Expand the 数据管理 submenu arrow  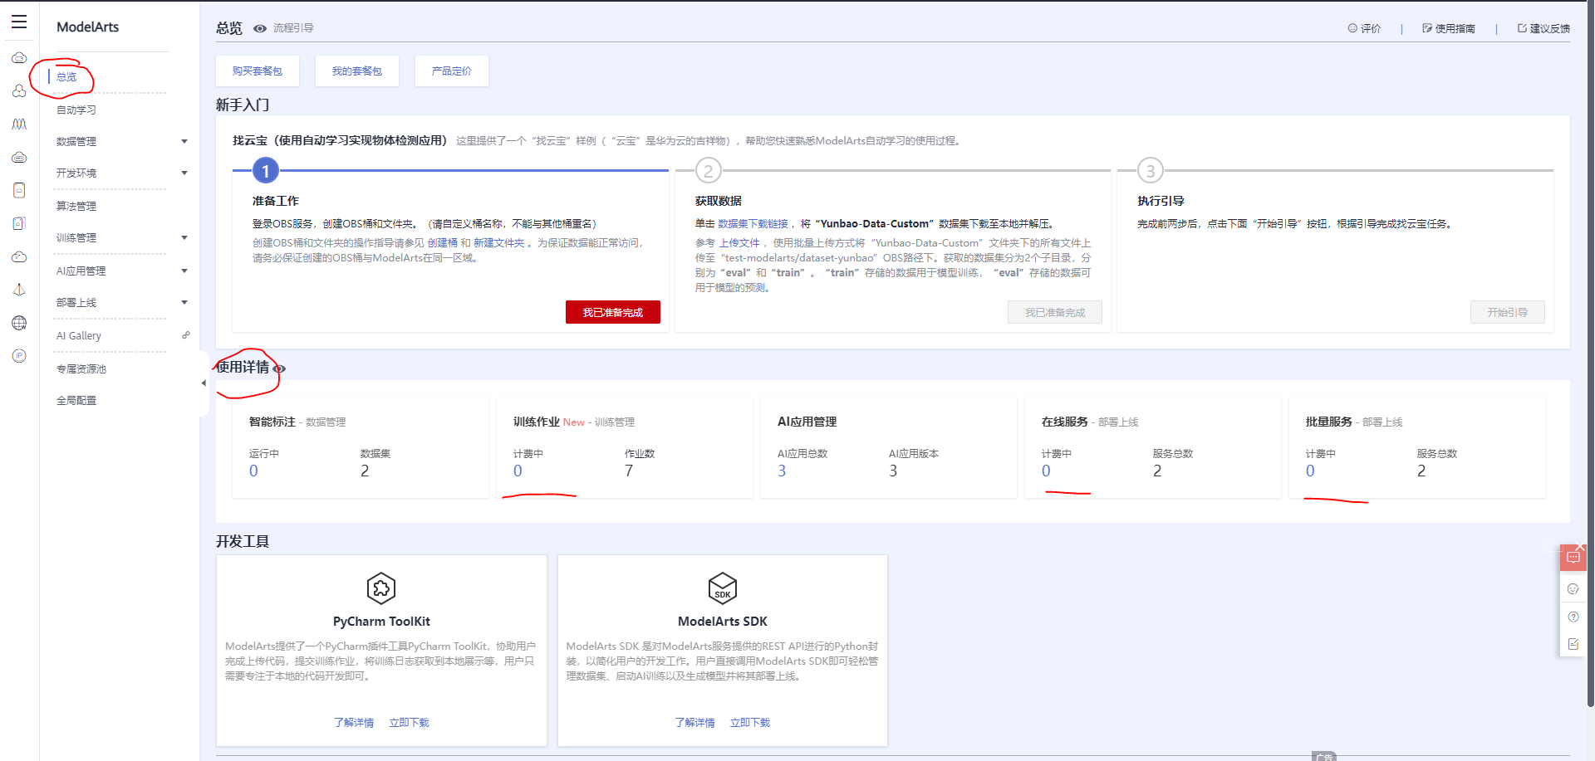pos(184,142)
